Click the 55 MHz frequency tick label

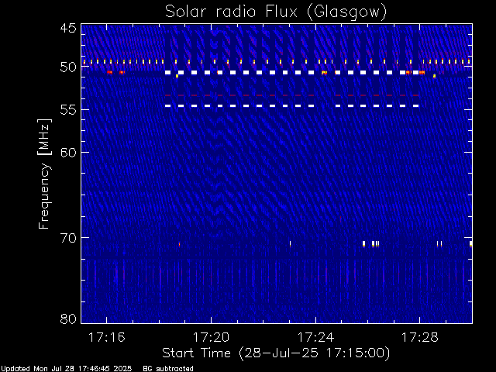[68, 110]
